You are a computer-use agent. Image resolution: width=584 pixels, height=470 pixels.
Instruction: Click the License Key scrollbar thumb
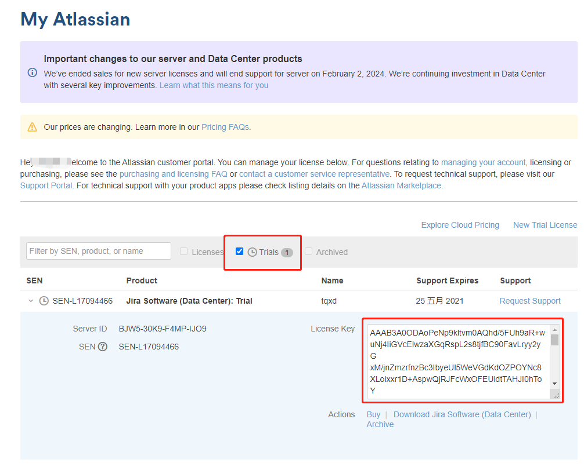tap(554, 340)
